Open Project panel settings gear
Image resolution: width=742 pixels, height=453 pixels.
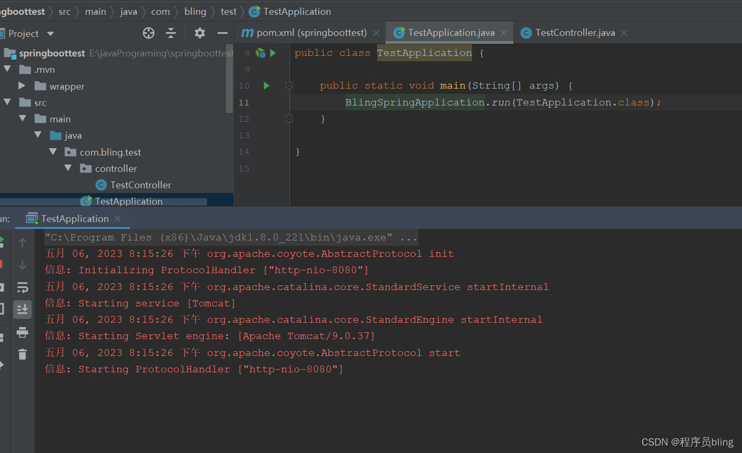pos(200,33)
